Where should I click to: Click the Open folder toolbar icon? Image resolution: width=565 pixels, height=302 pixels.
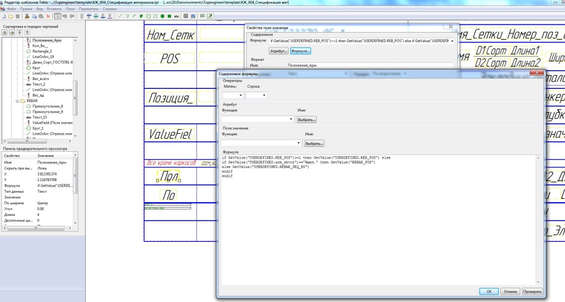(x=11, y=17)
